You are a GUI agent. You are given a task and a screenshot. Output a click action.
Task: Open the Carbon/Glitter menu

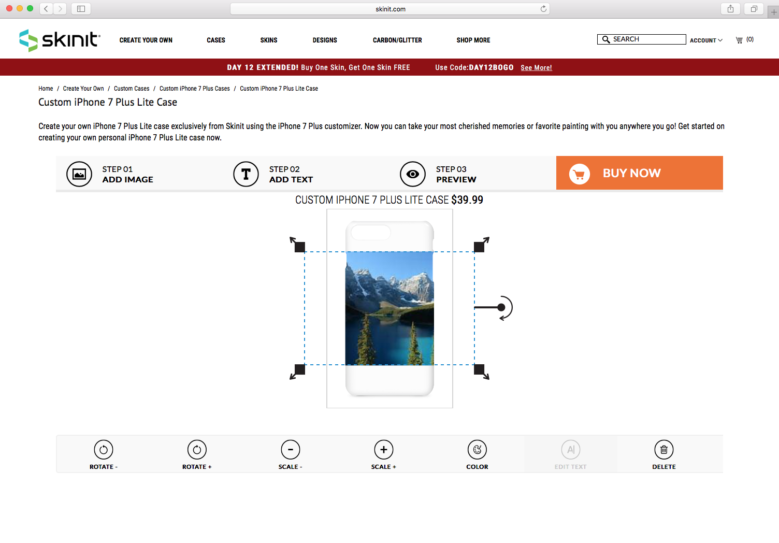tap(397, 40)
